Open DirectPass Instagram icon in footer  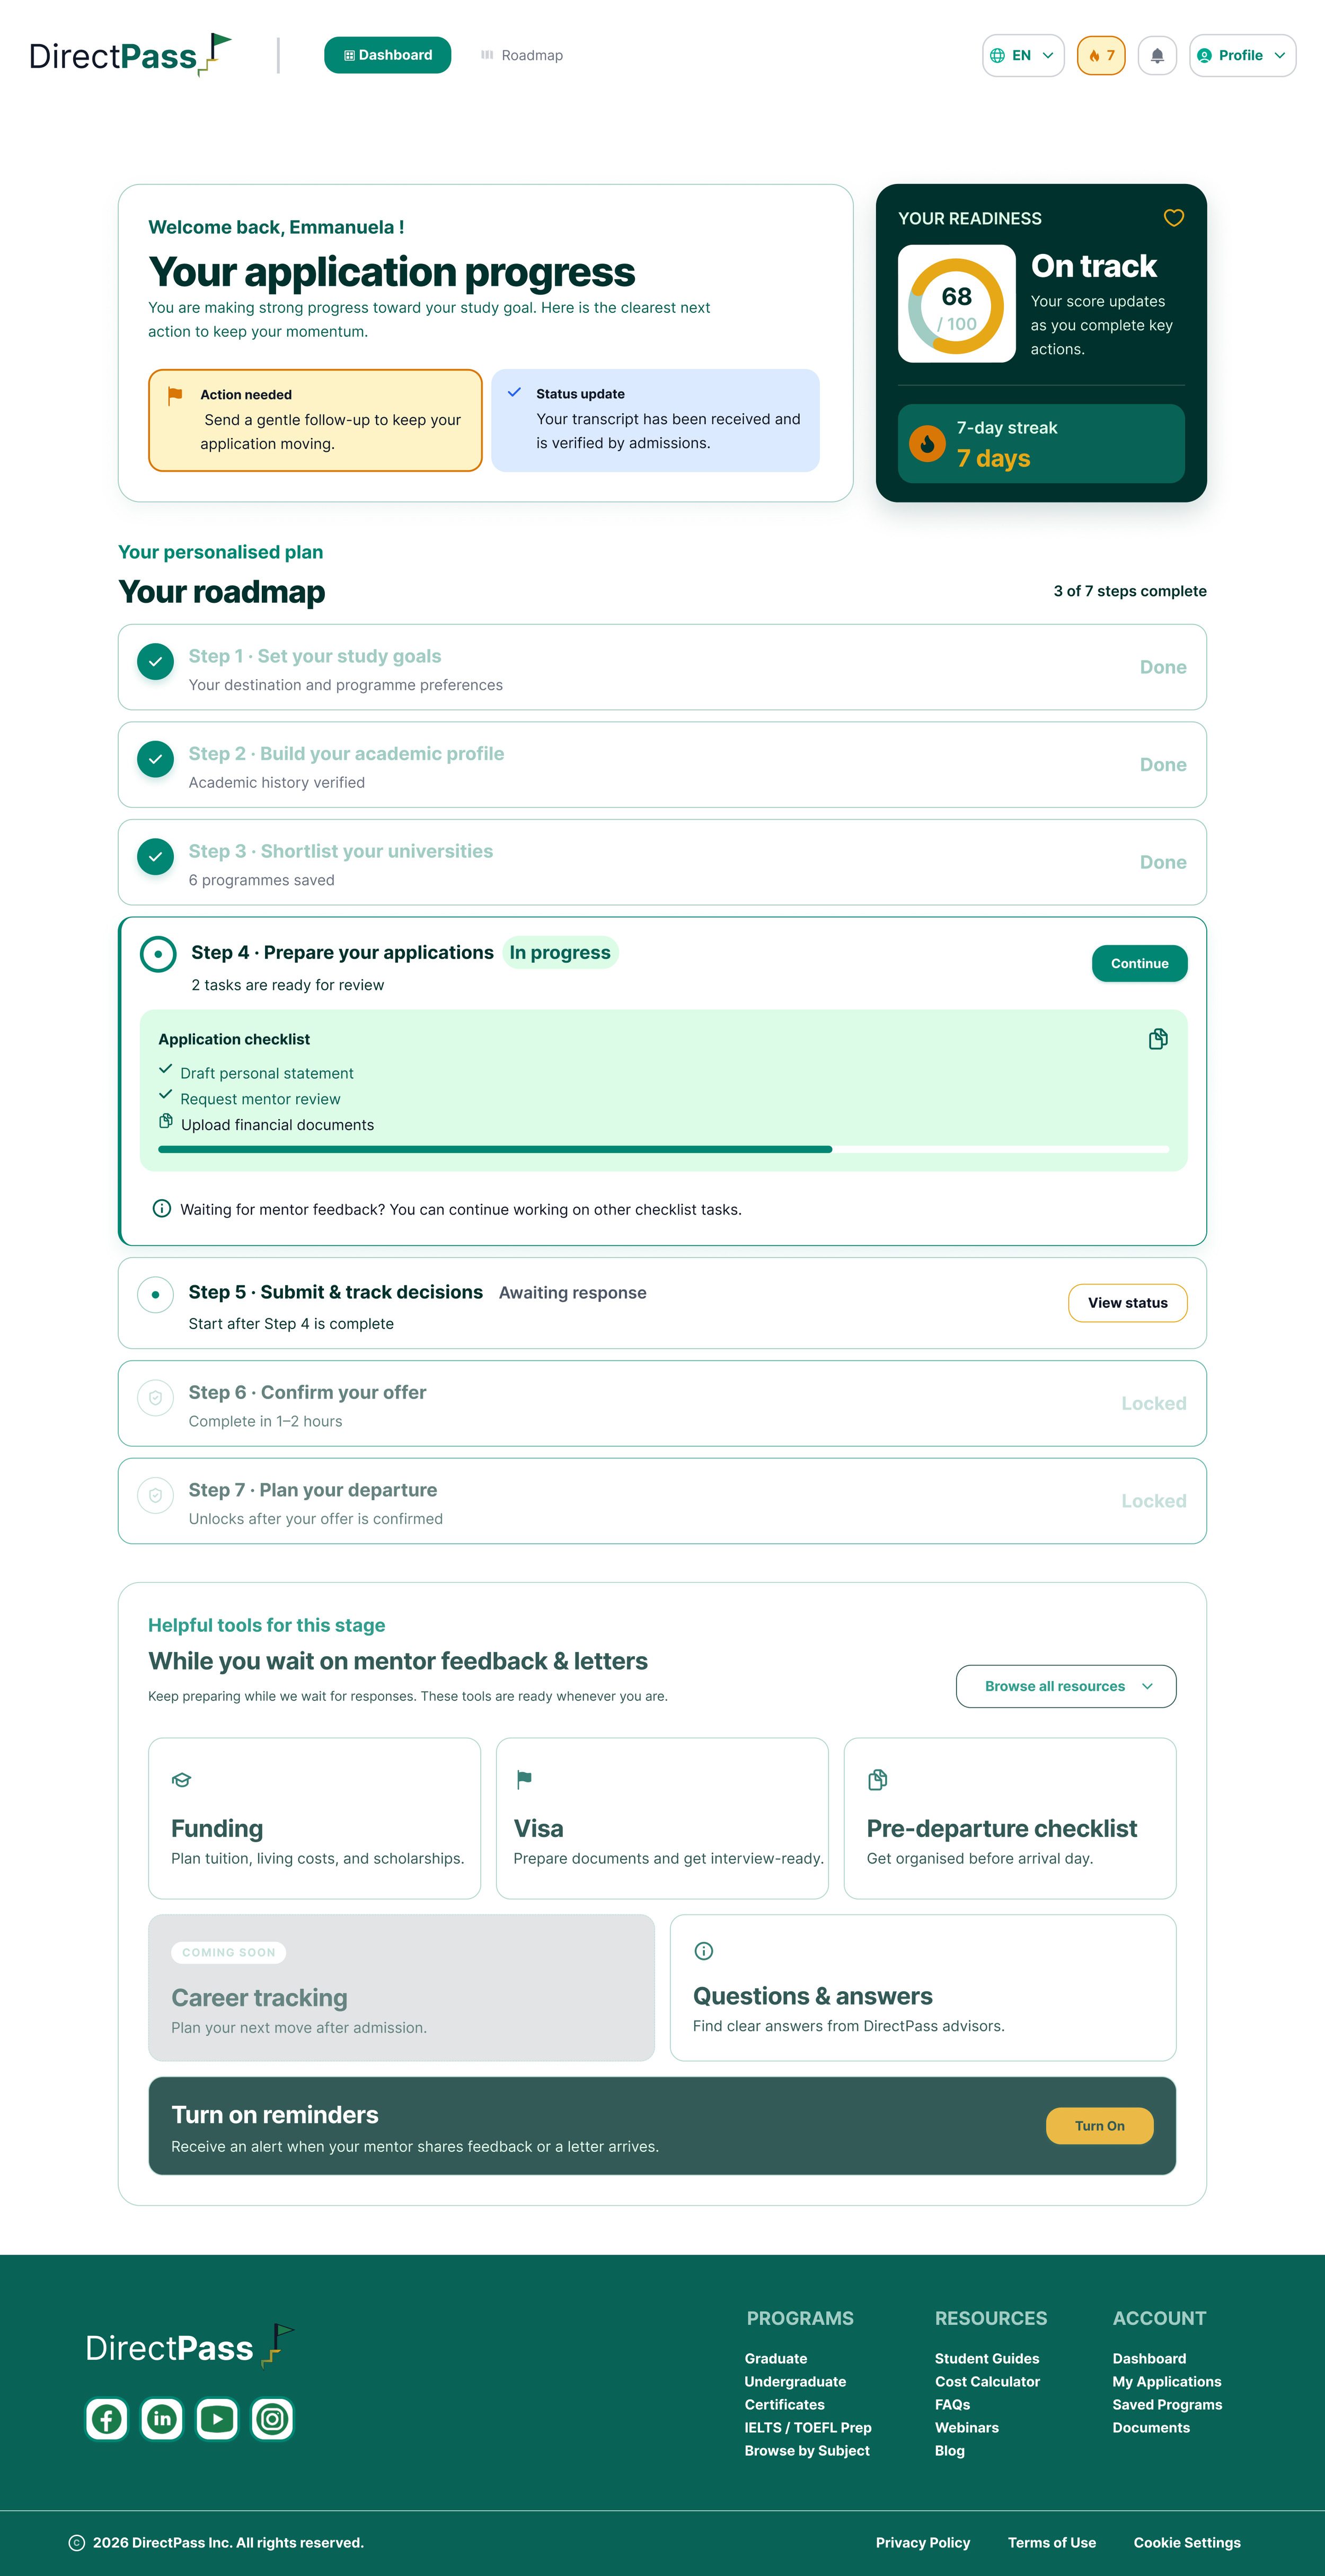click(272, 2419)
